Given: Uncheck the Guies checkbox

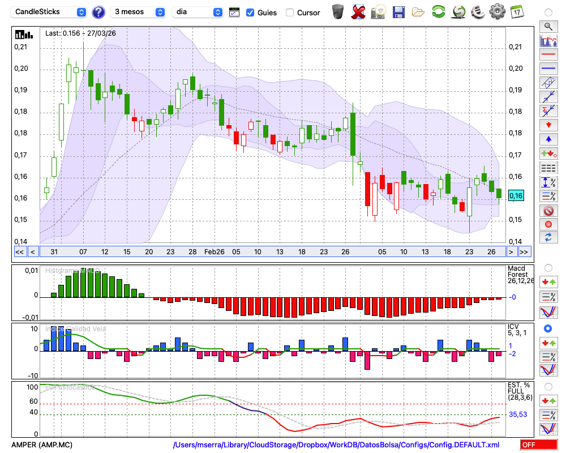Looking at the screenshot, I should [x=250, y=12].
